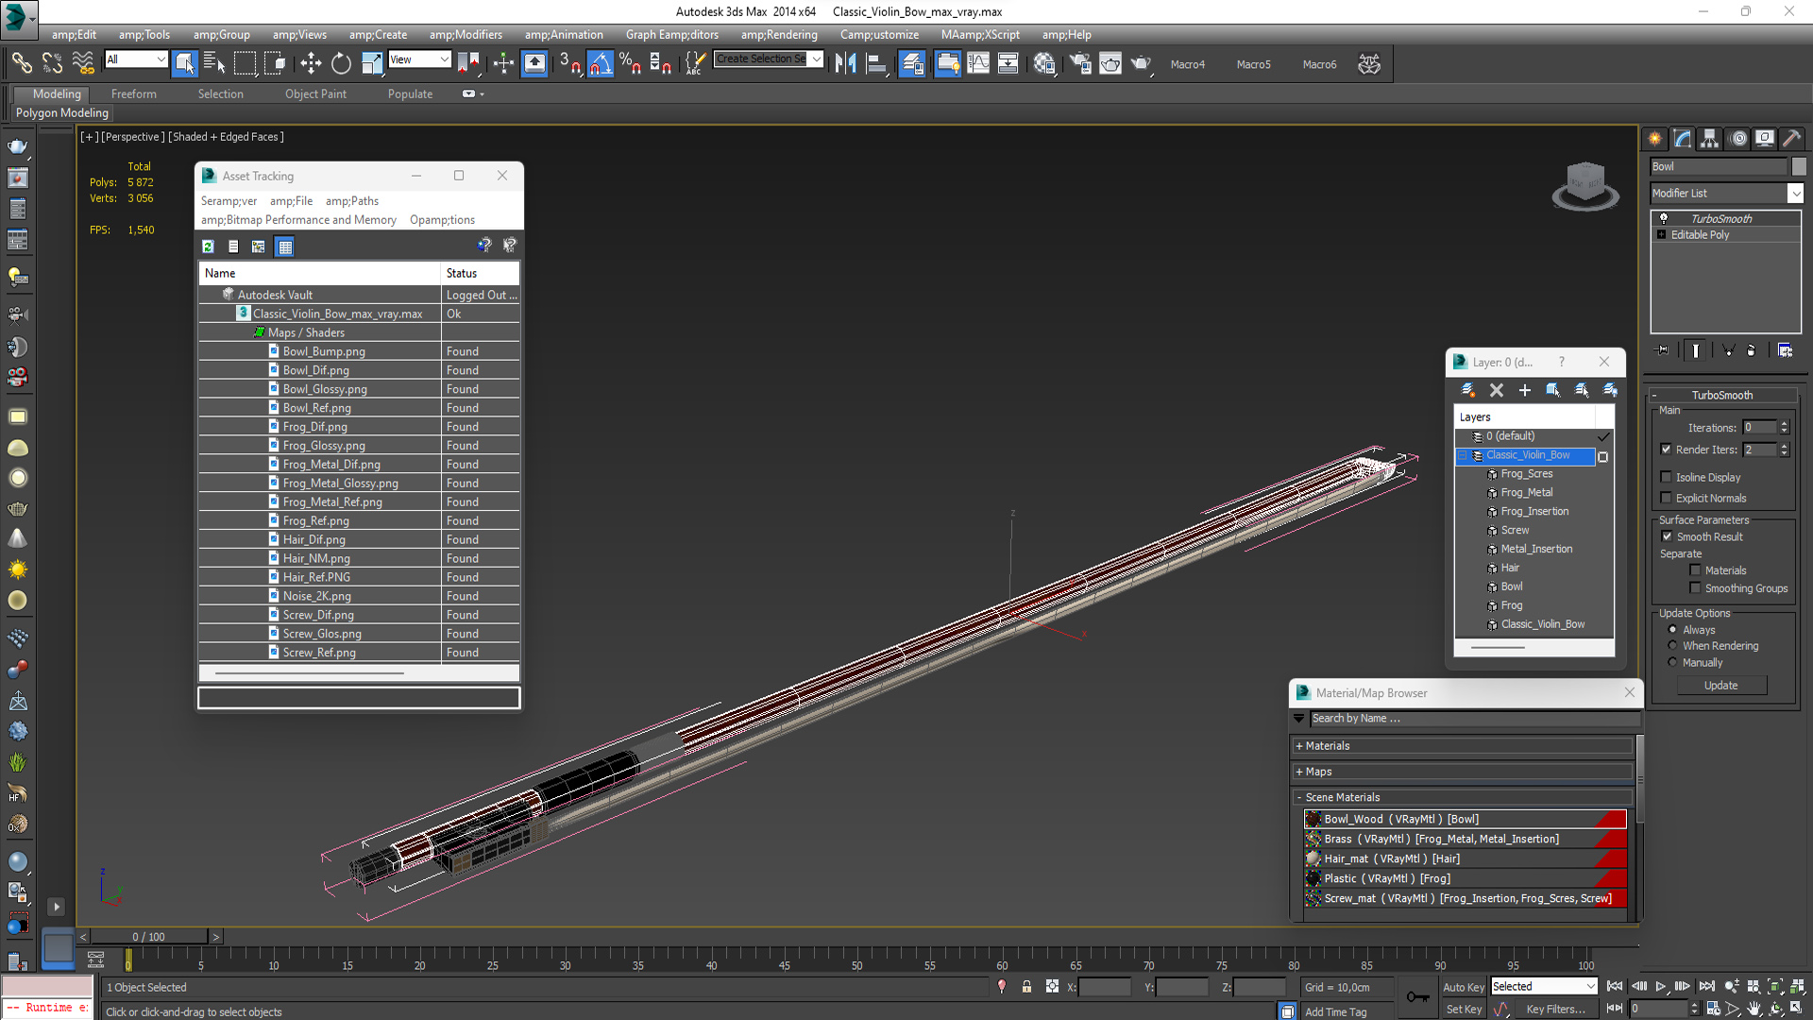Switch Asset Tracking to table view
1813x1020 pixels.
pos(285,246)
